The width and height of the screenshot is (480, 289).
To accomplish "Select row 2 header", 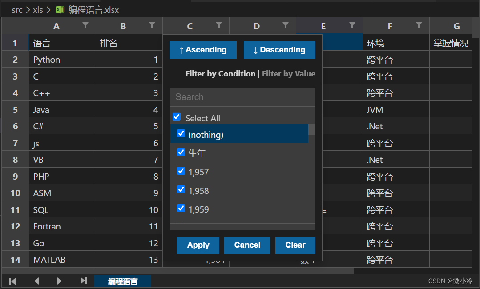I will (15, 60).
